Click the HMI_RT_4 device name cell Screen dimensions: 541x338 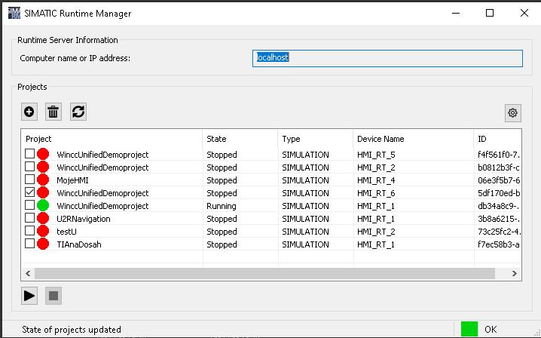pyautogui.click(x=376, y=180)
